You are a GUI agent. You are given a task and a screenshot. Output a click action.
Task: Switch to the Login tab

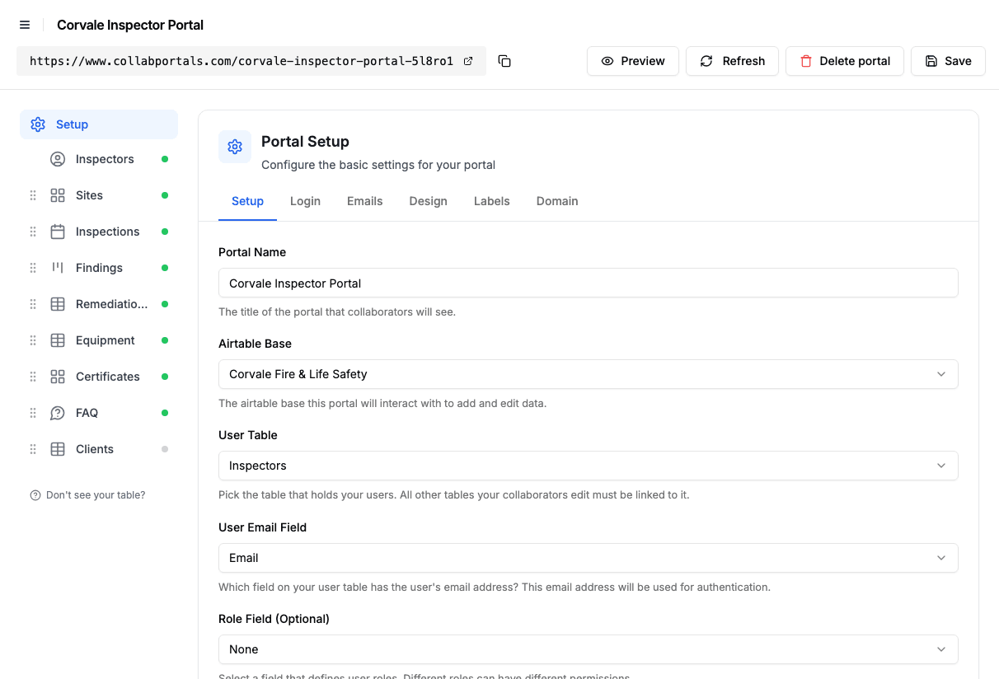(x=305, y=201)
